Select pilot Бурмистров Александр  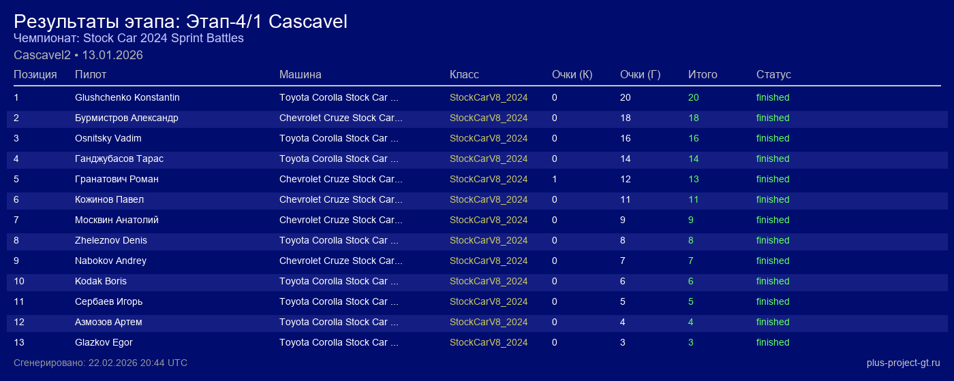click(x=127, y=118)
